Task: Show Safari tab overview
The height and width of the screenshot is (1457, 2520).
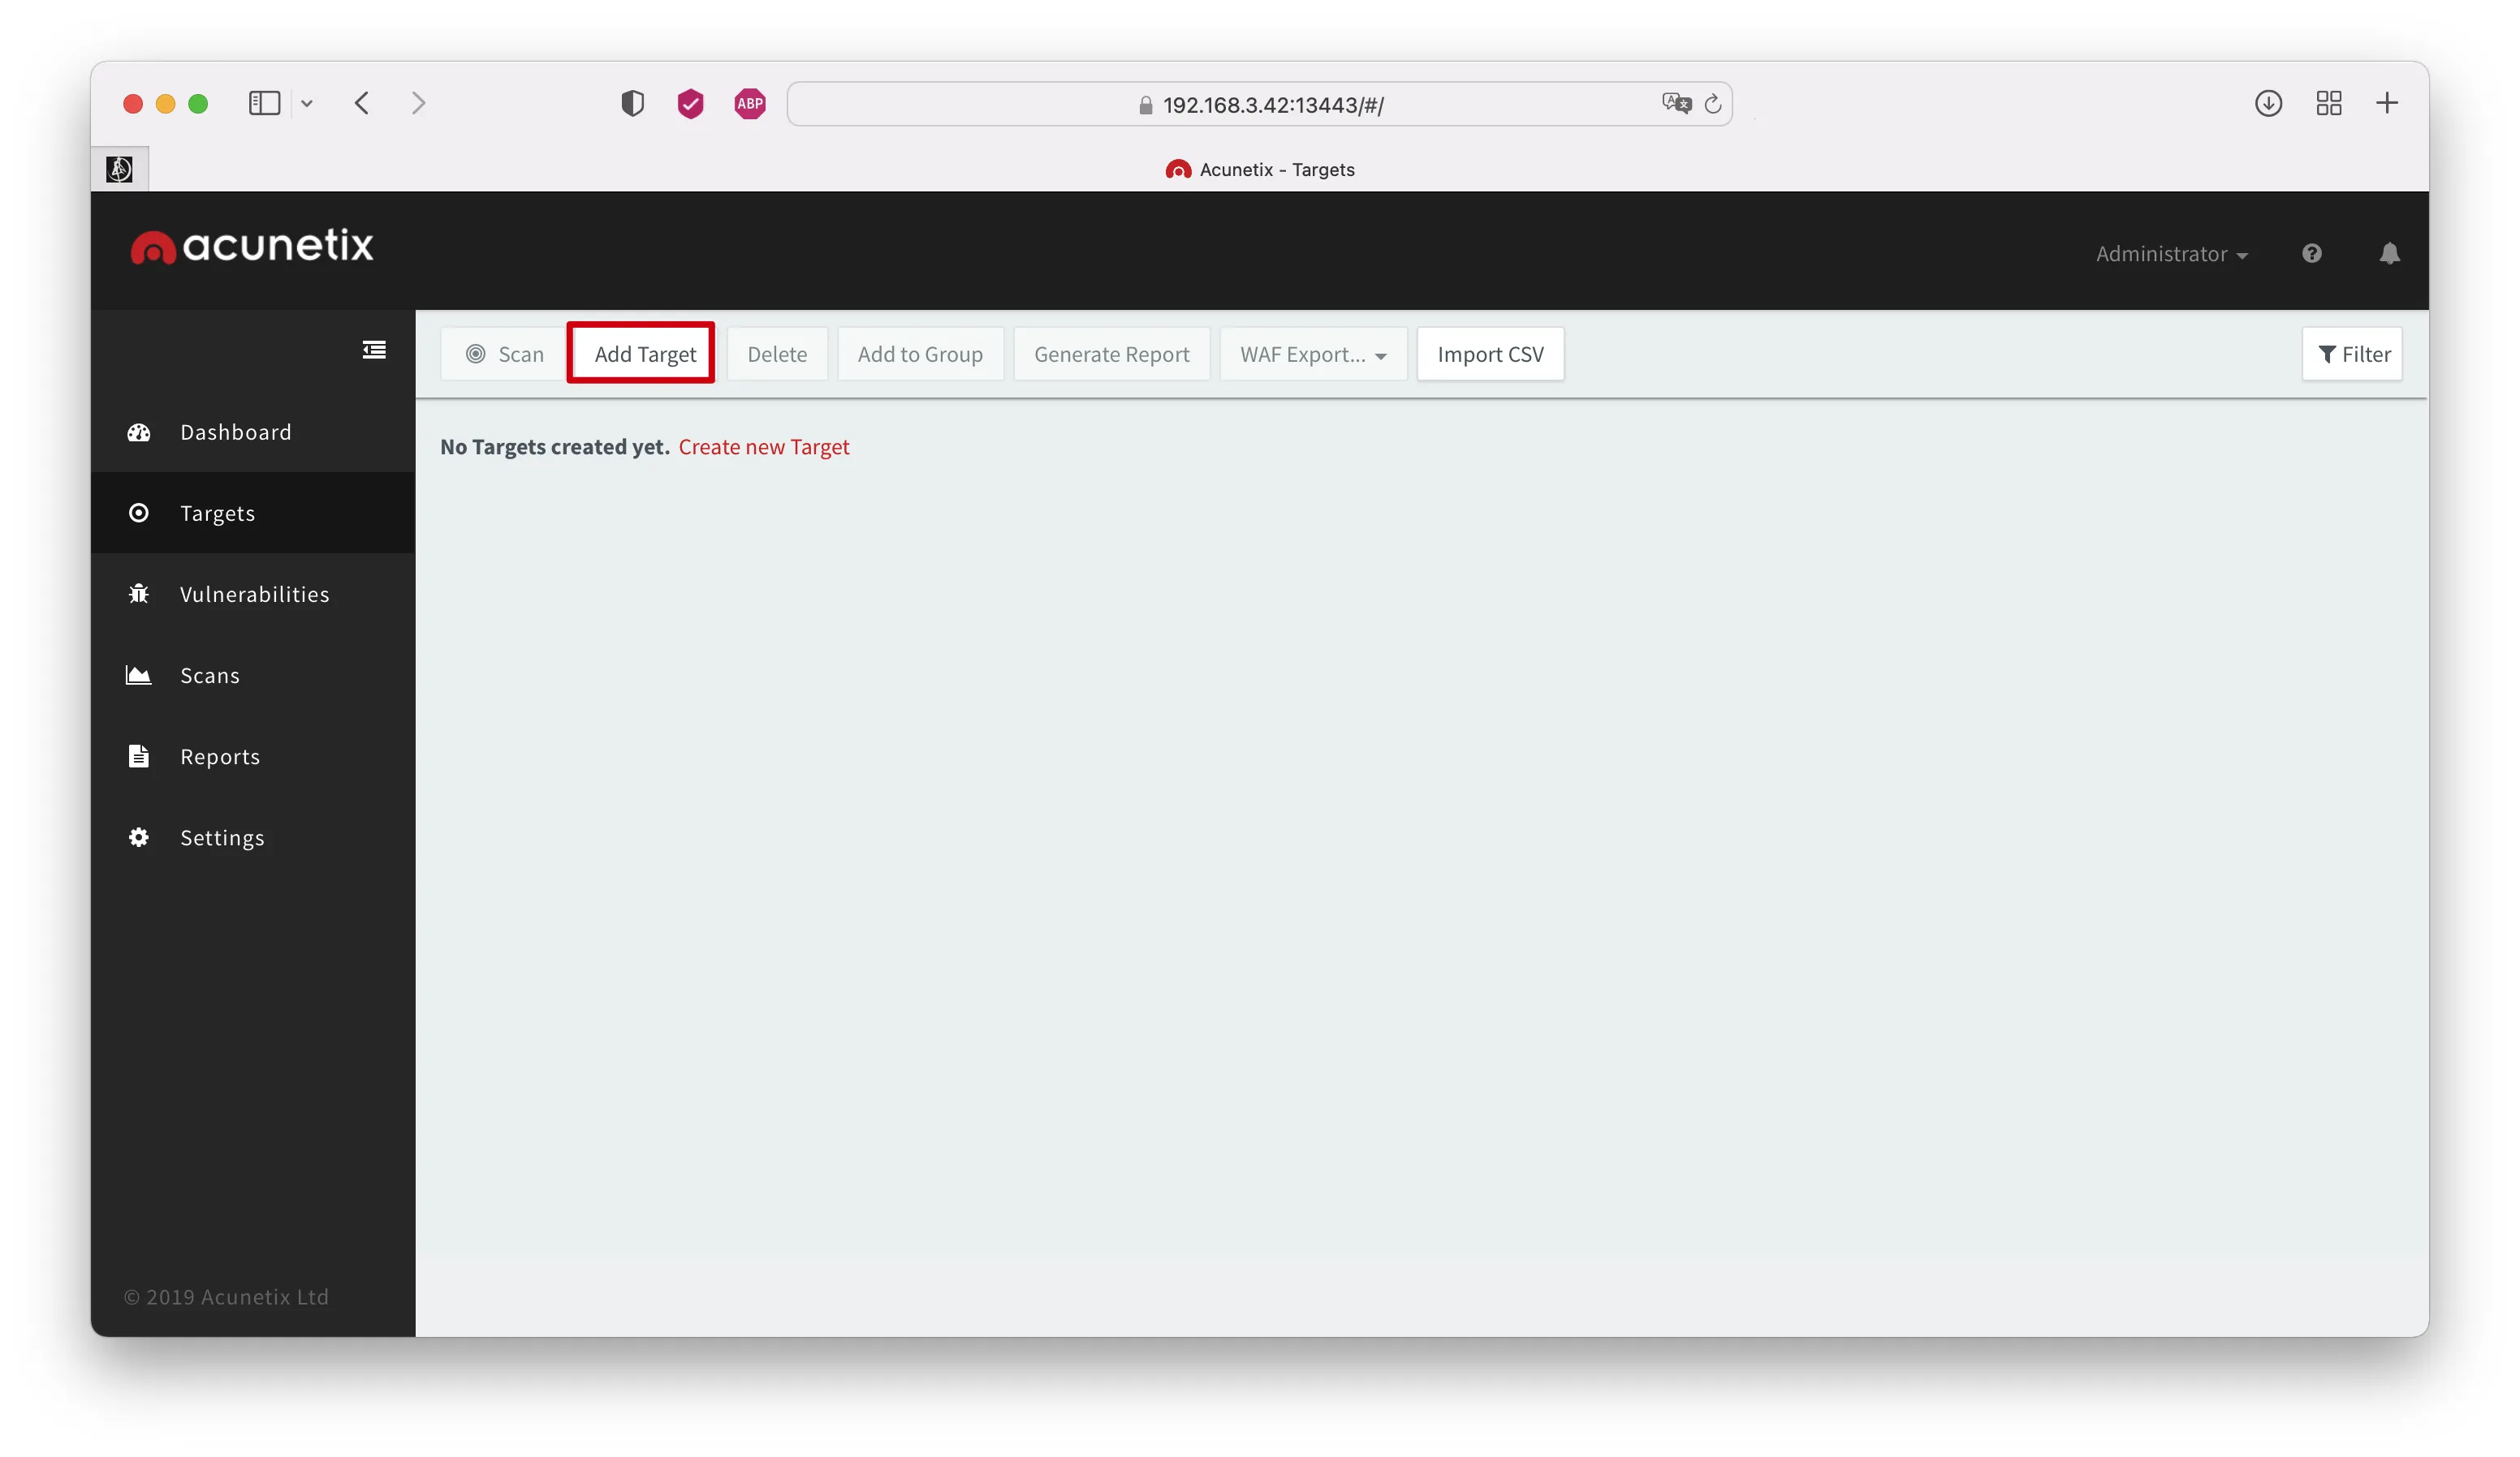Action: point(2329,104)
